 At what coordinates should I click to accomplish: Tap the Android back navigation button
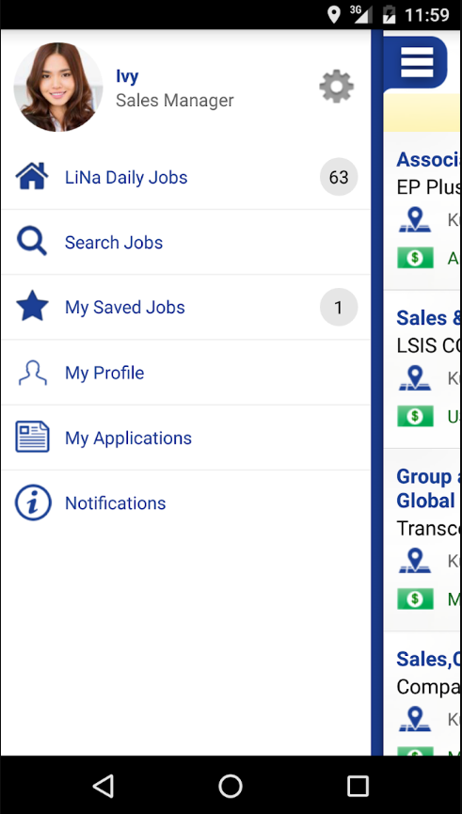coord(104,786)
